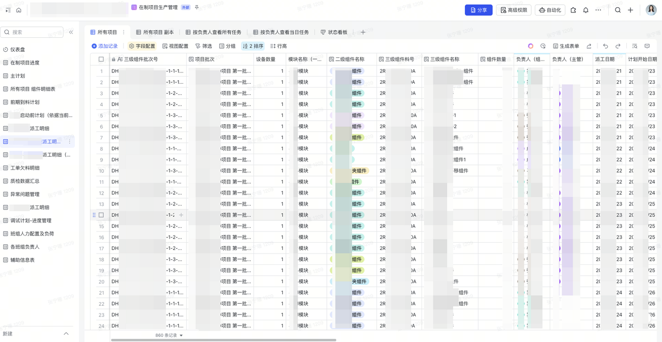Open the extensions puzzle icon
Image resolution: width=662 pixels, height=342 pixels.
point(573,10)
